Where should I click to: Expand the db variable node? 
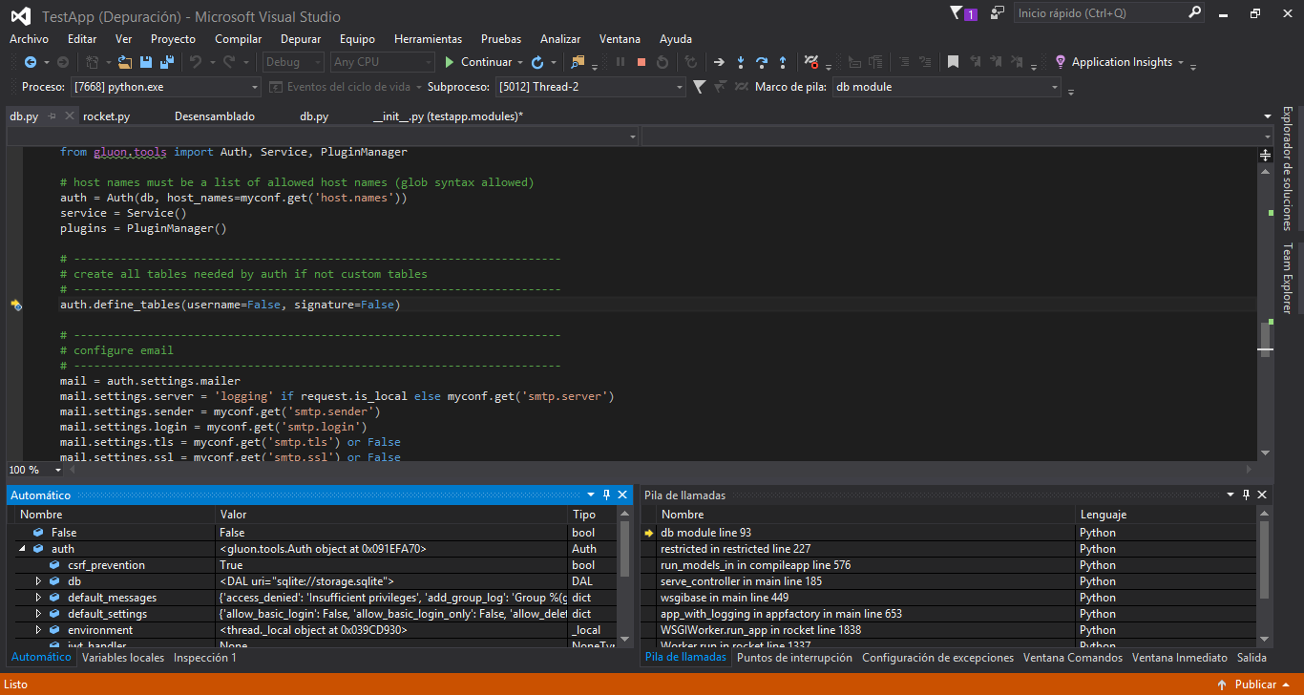pyautogui.click(x=38, y=581)
